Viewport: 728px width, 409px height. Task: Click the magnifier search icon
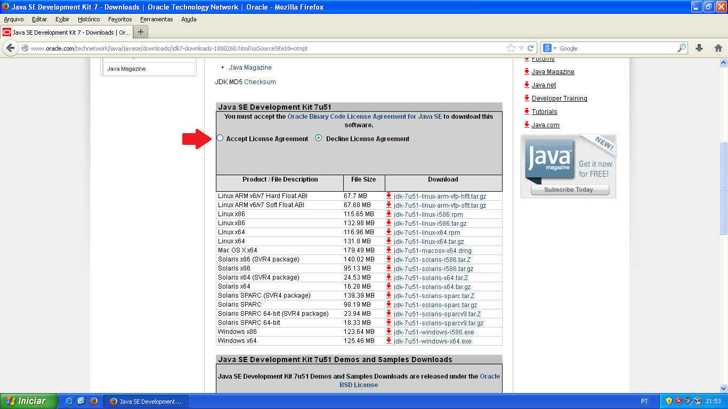[682, 48]
